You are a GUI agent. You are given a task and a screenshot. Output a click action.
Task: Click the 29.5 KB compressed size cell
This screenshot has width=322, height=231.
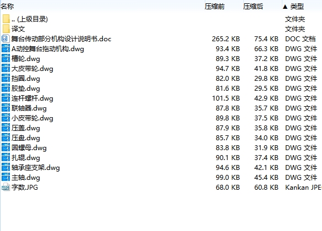click(x=266, y=89)
